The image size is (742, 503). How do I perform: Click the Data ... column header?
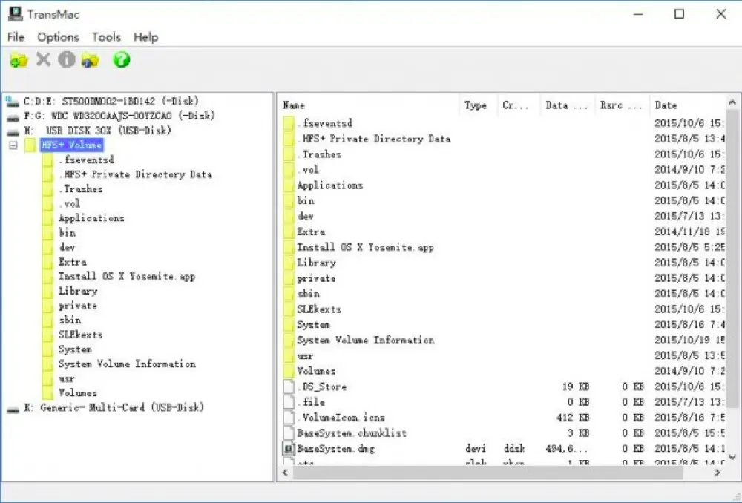point(567,105)
